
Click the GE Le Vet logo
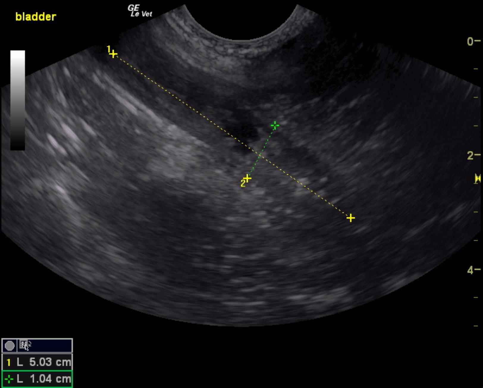click(140, 11)
